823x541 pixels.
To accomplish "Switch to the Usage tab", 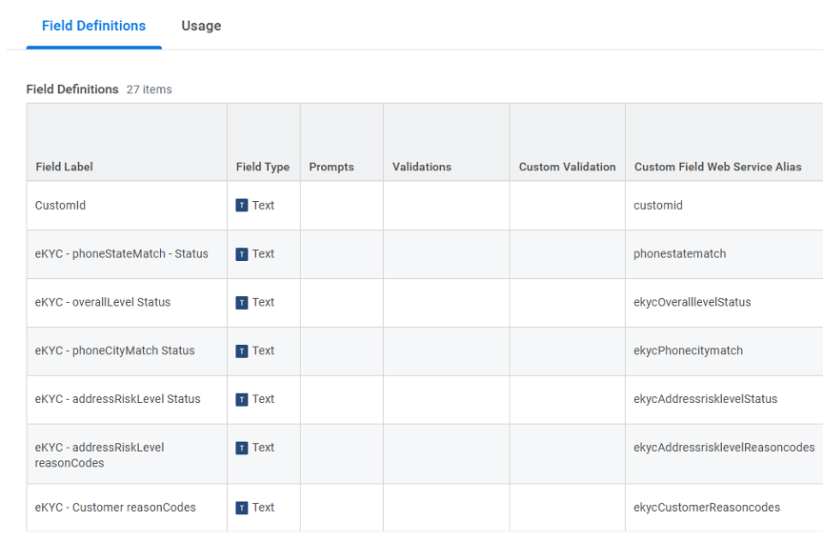I will pyautogui.click(x=201, y=26).
